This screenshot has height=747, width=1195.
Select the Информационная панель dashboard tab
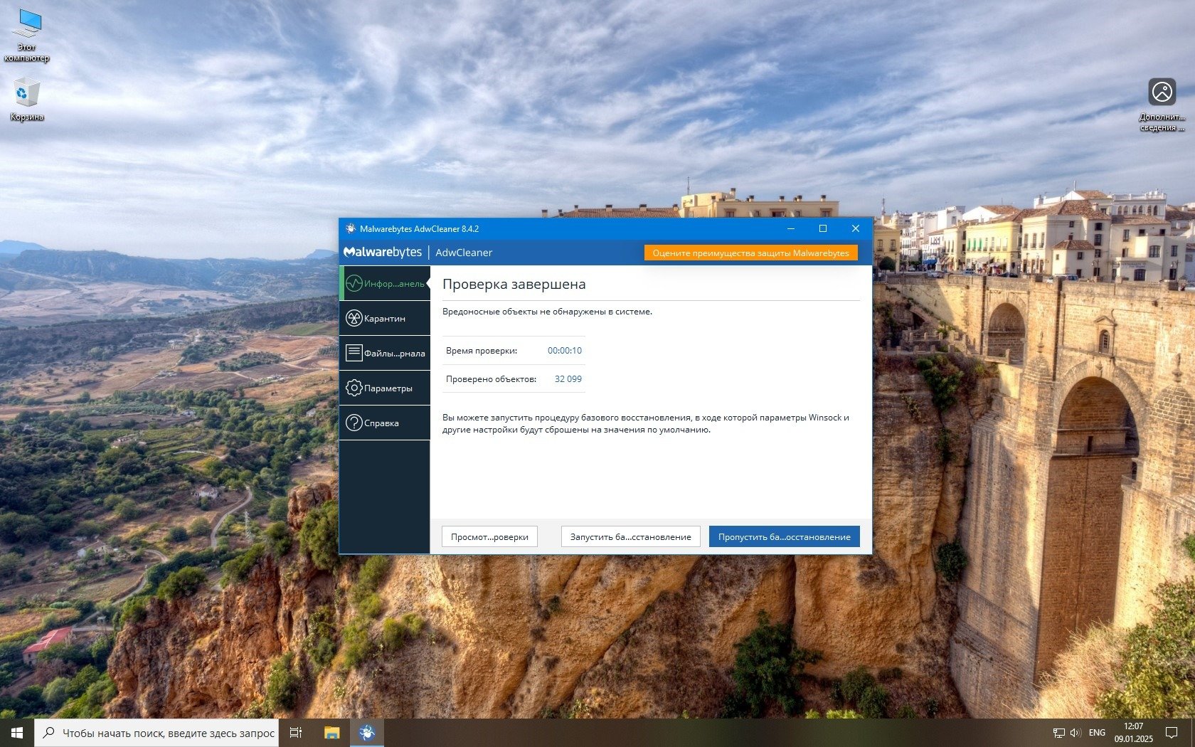pyautogui.click(x=385, y=283)
